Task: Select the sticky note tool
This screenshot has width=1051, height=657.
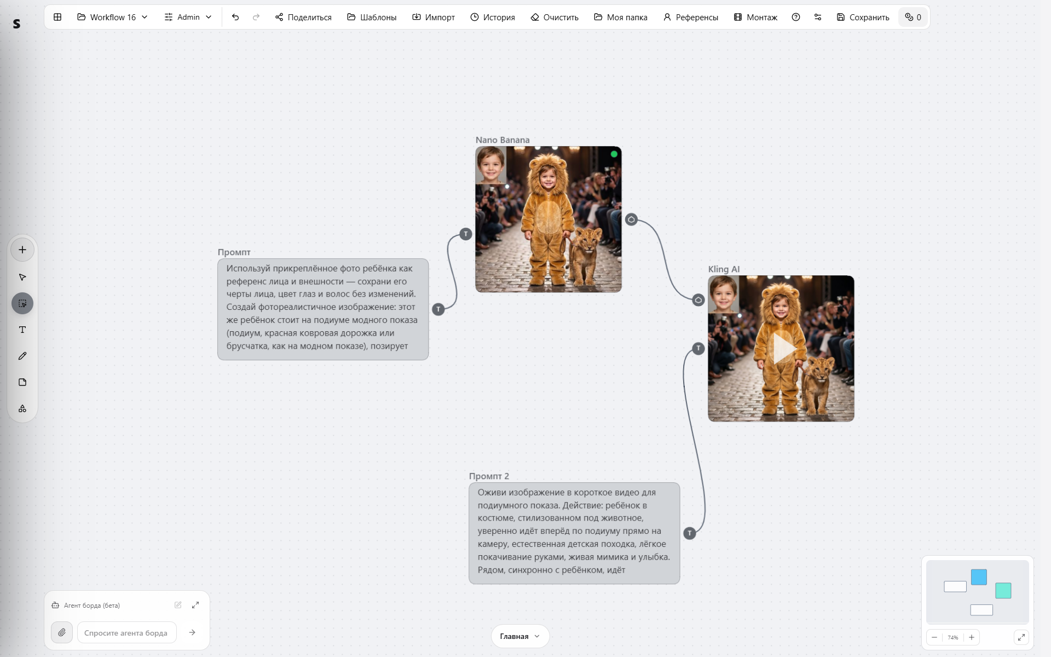Action: pyautogui.click(x=22, y=382)
